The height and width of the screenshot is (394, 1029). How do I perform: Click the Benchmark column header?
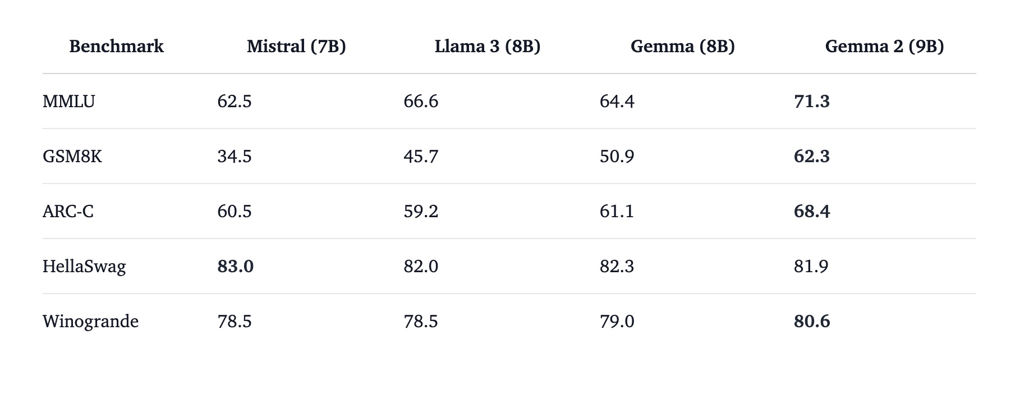[x=116, y=46]
